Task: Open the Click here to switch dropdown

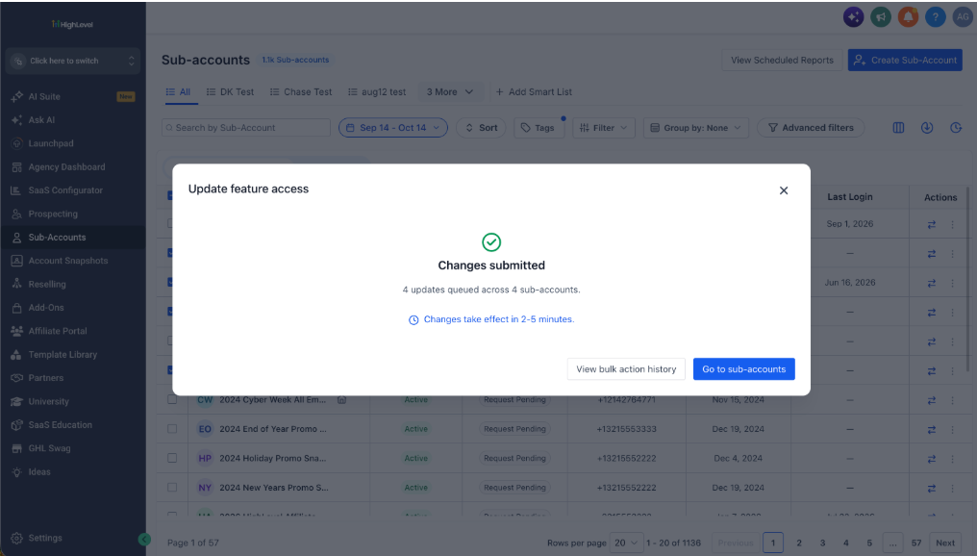Action: (x=73, y=61)
